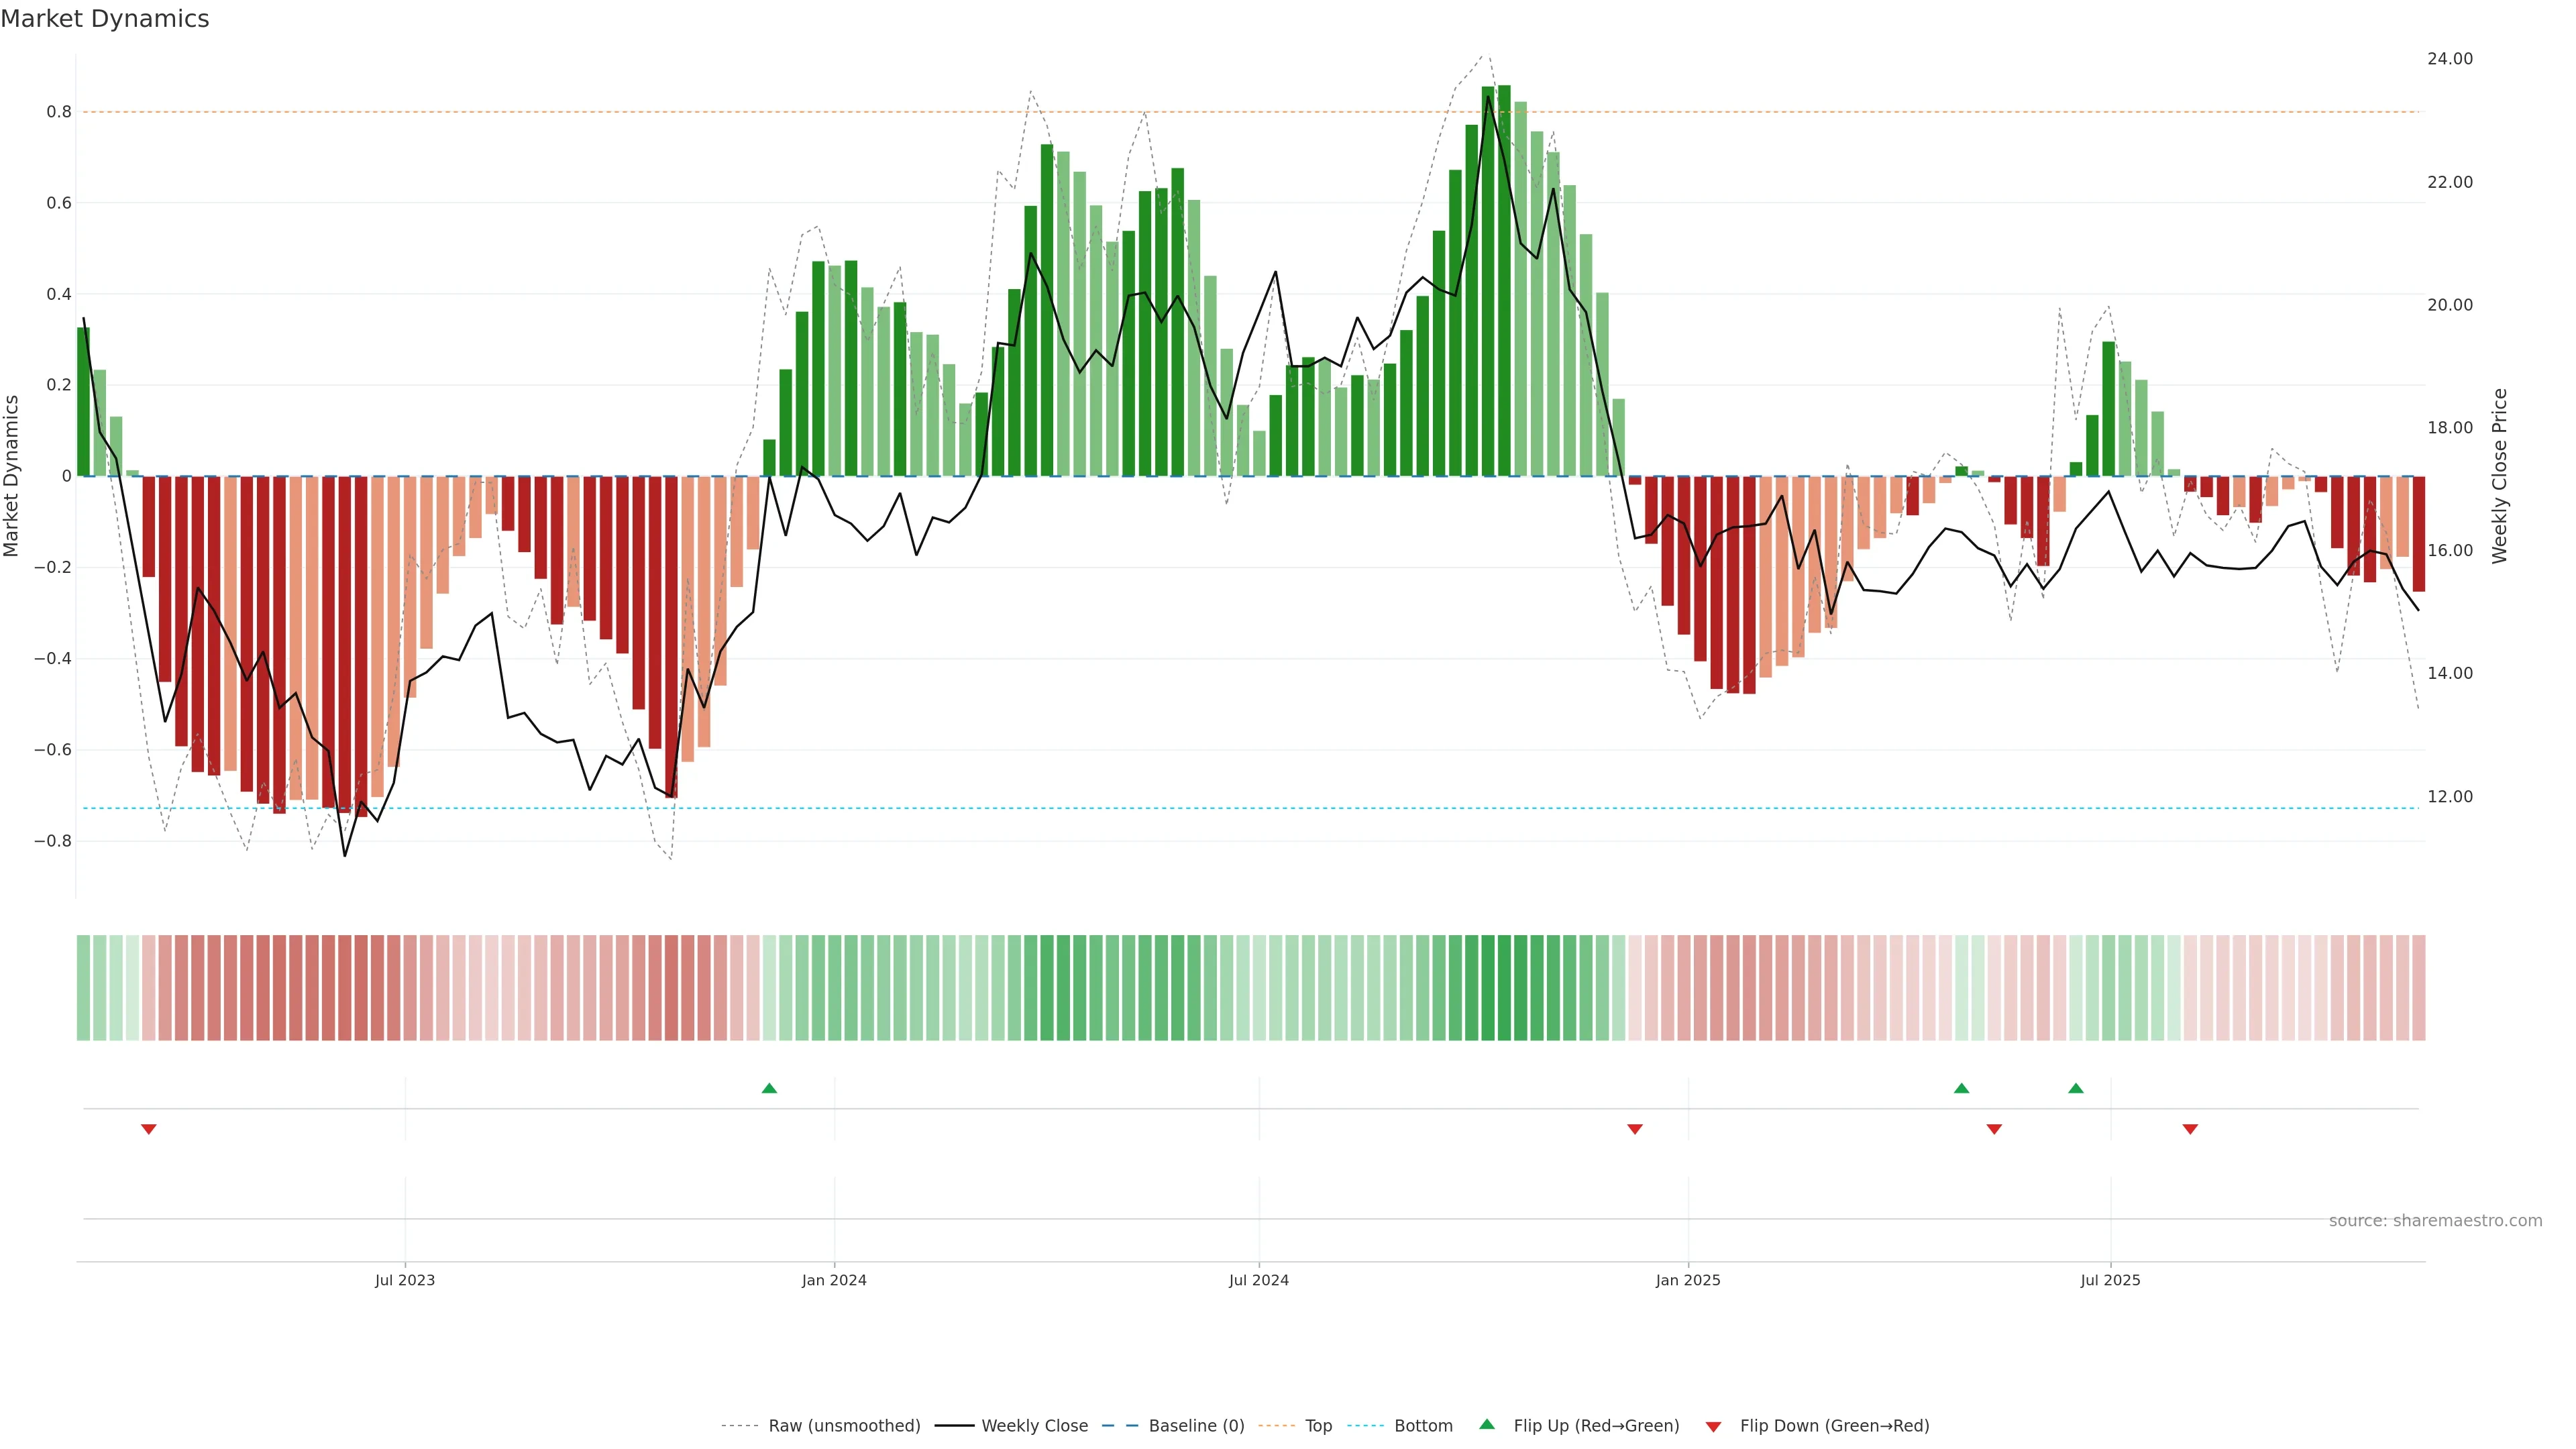Click green triangle icon in Flip Up legend
Viewport: 2576px width, 1449px height.
1487,1424
